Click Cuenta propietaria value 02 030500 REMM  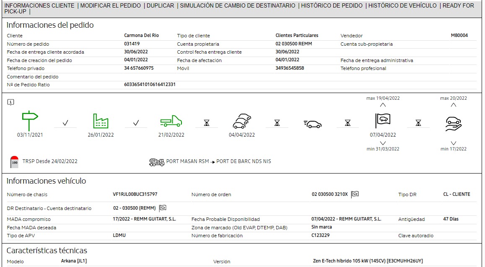[x=293, y=44]
